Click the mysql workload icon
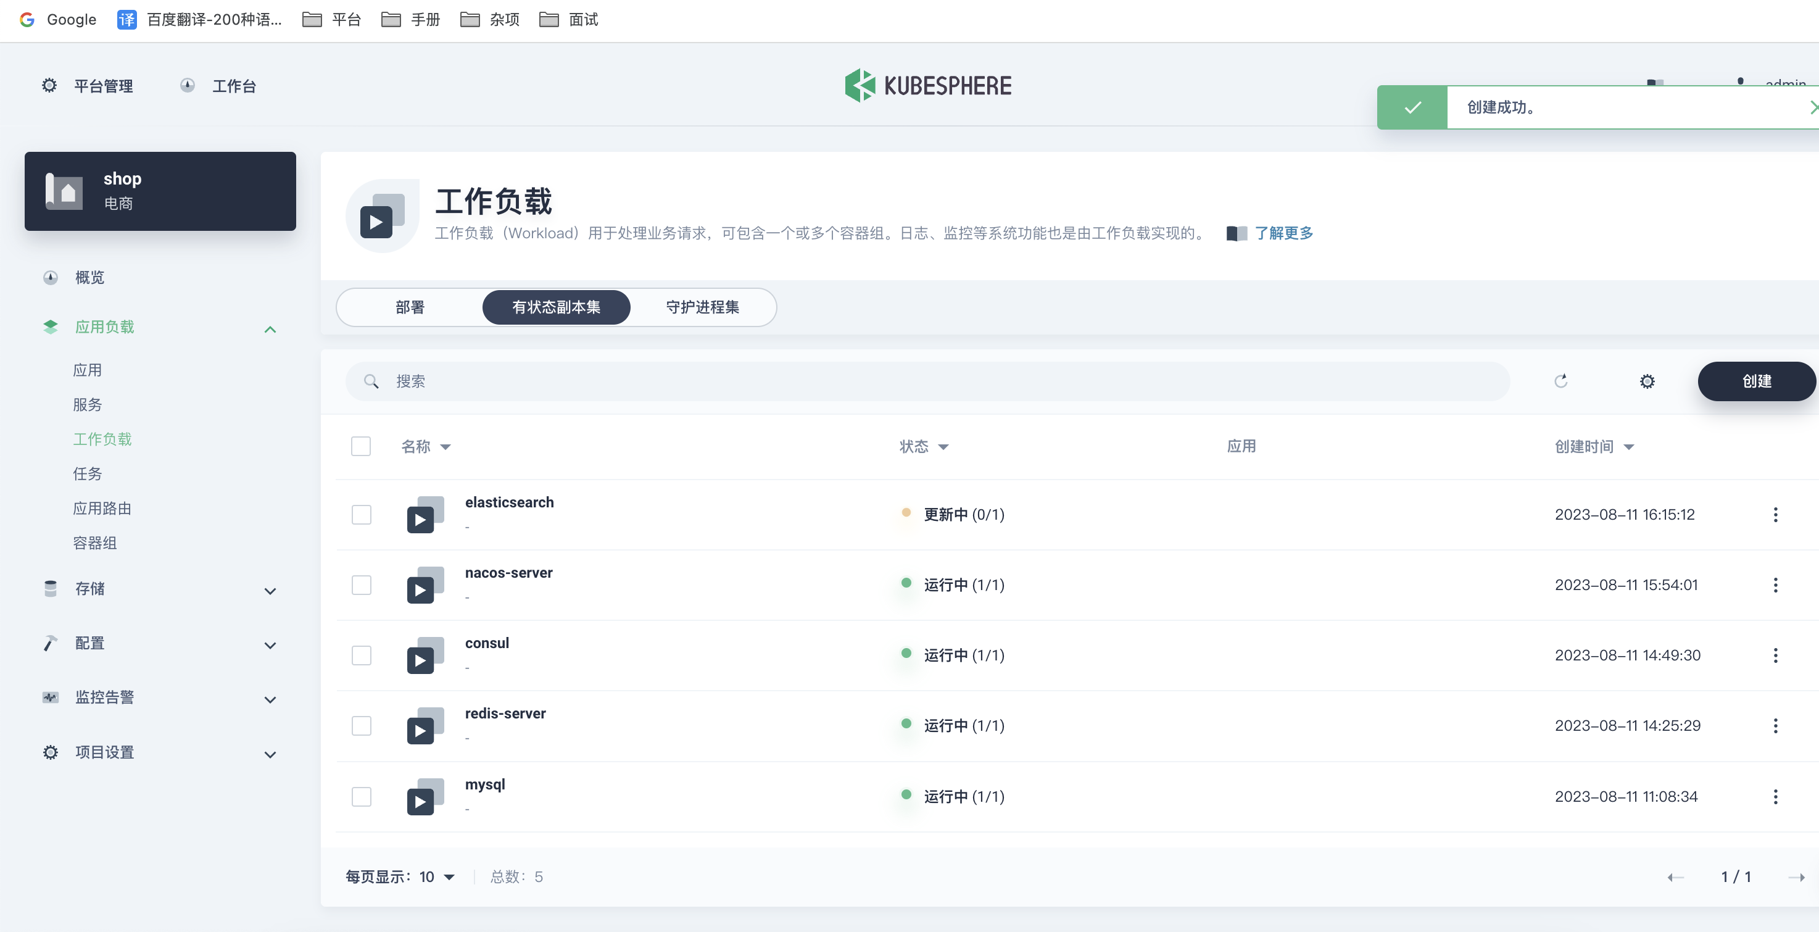Screen dimensions: 1819x932 pos(425,796)
